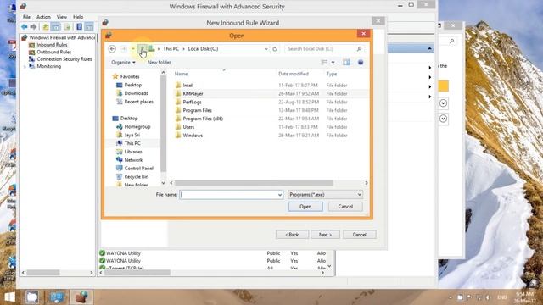Click the search magnifier in Open dialog
Image resolution: width=543 pixels, height=305 pixels.
pos(359,49)
